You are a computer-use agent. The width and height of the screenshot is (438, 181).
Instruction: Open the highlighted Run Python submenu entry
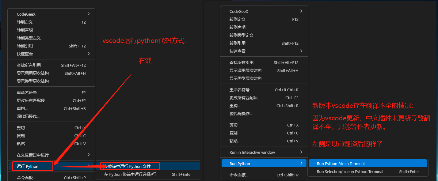[x=264, y=164]
